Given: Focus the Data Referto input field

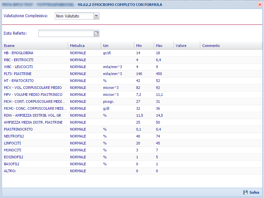Looking at the screenshot, I should 66,33.
